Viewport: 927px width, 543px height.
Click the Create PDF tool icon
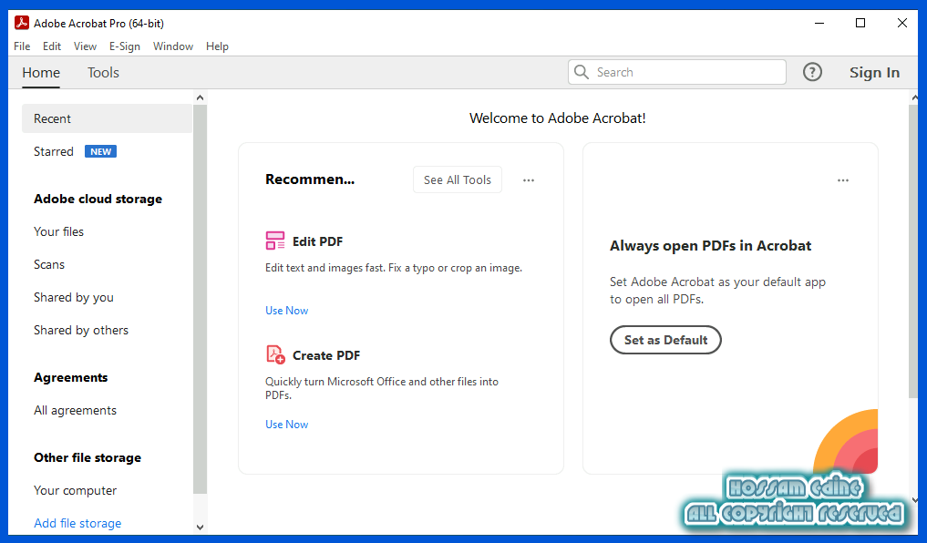click(275, 354)
